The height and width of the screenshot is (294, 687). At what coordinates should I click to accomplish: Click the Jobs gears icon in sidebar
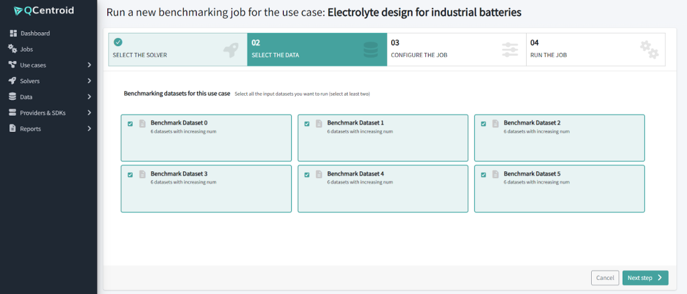[x=12, y=49]
